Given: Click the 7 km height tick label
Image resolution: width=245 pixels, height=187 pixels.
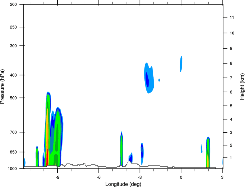Looking at the screenshot, I should click(231, 78).
